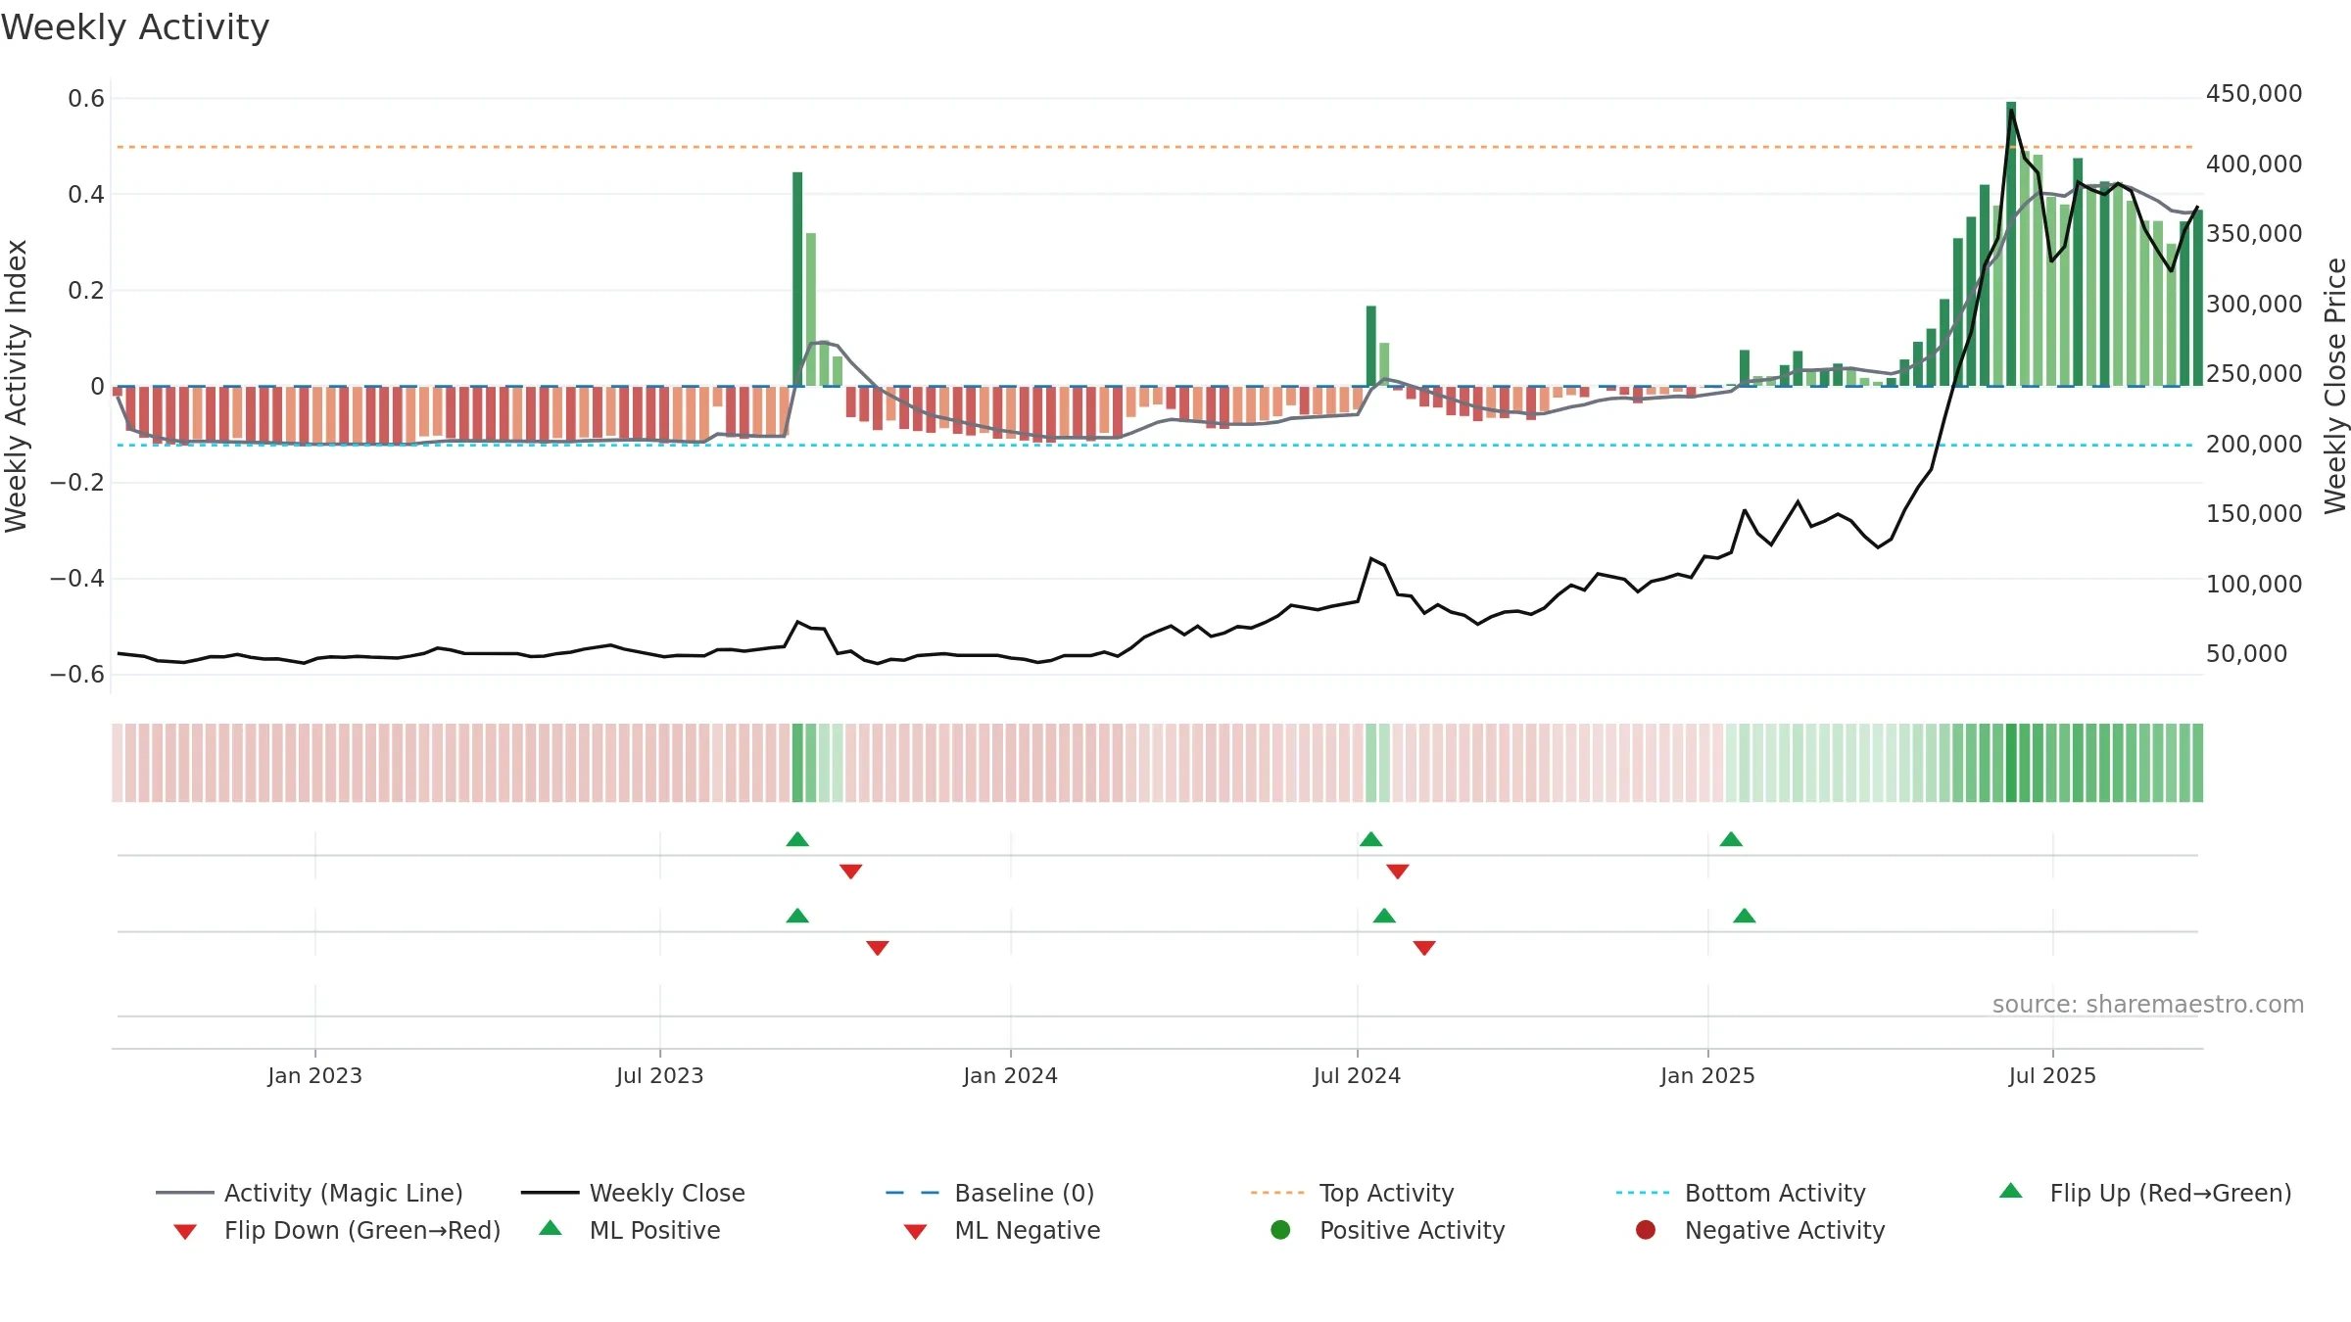Click the 0.4 left axis tick label
This screenshot has height=1322, width=2351.
pyautogui.click(x=86, y=194)
